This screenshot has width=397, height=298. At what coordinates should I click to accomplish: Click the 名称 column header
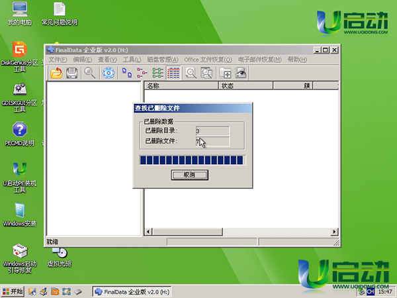[181, 85]
